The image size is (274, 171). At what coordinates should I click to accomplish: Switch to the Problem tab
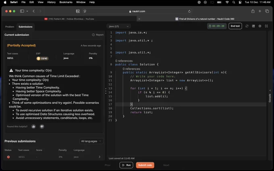[10, 27]
